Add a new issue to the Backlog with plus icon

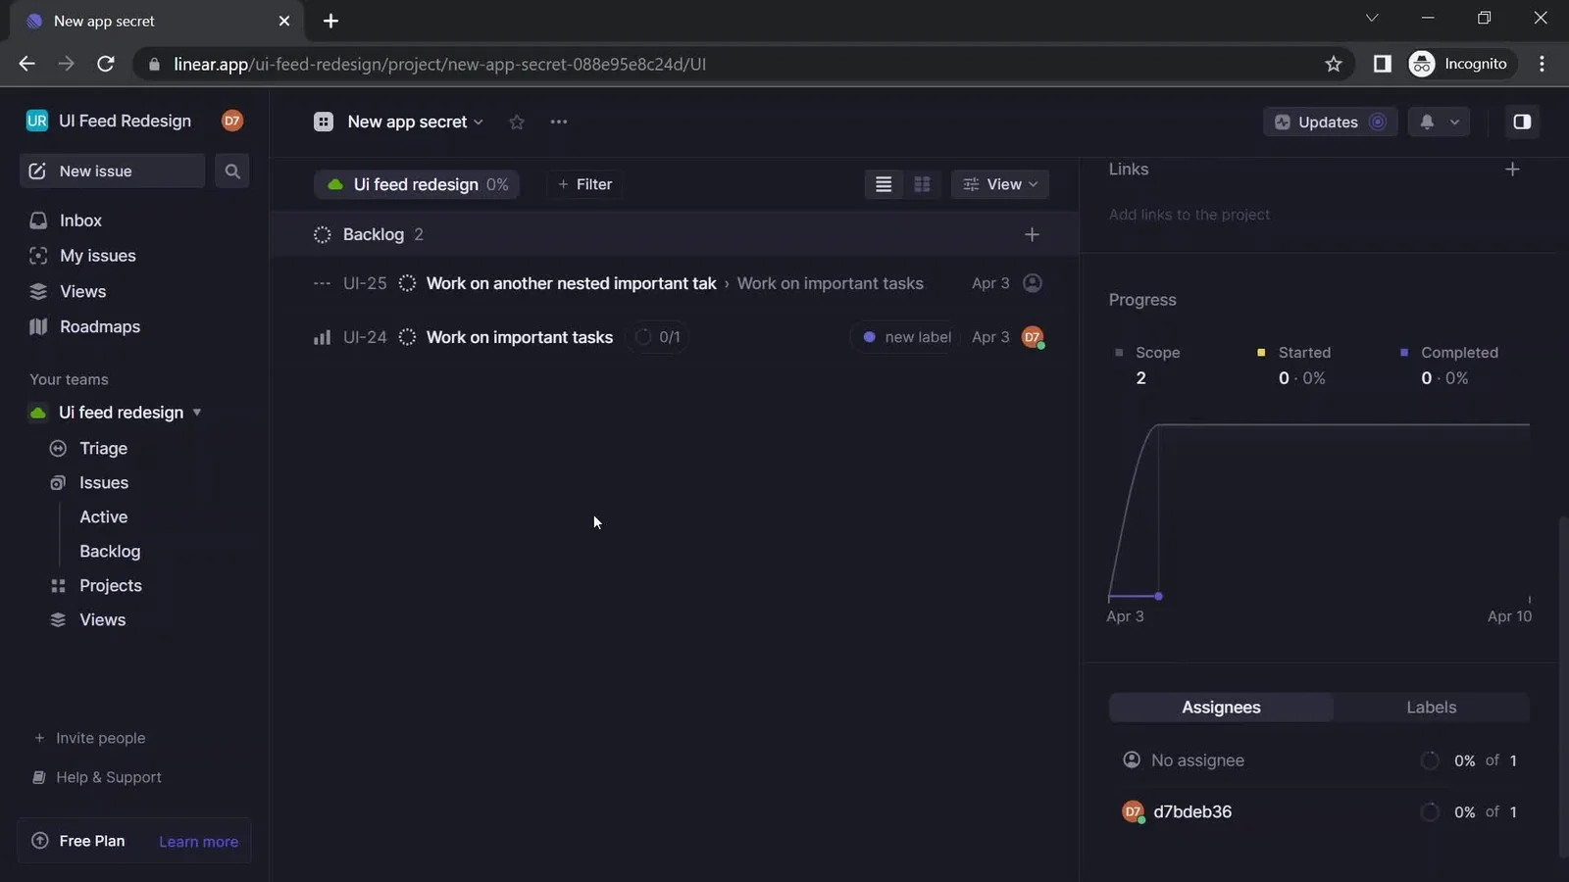(x=1032, y=234)
